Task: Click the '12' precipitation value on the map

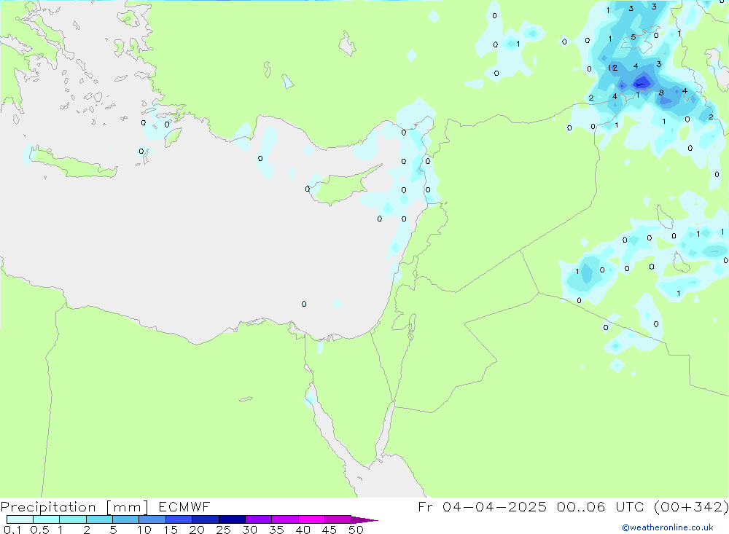Action: pyautogui.click(x=613, y=68)
